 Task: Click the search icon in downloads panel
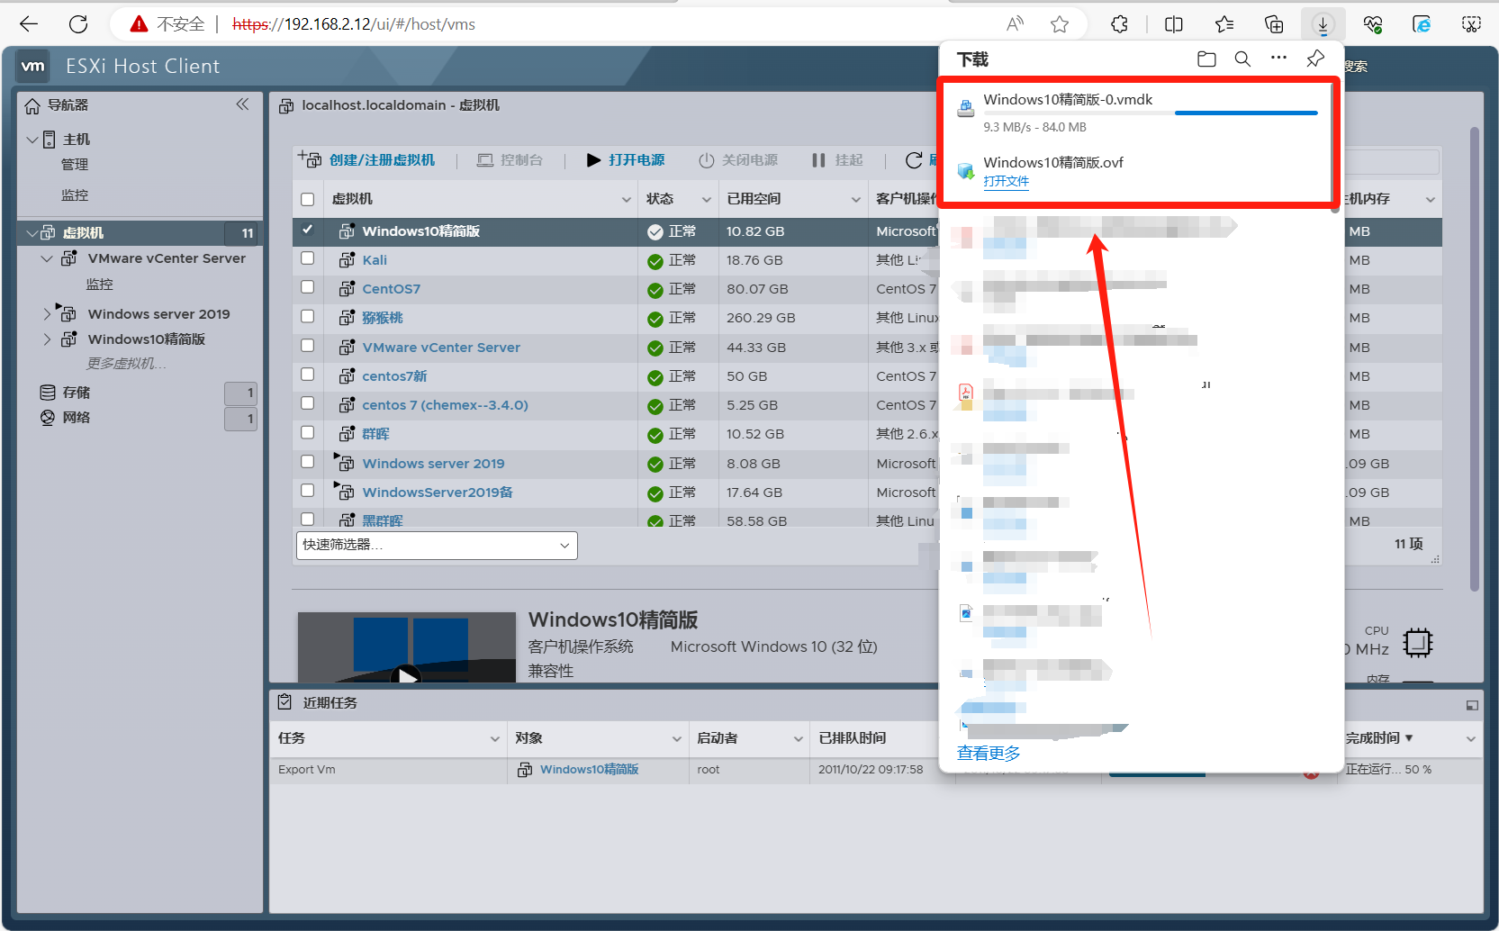(1242, 59)
